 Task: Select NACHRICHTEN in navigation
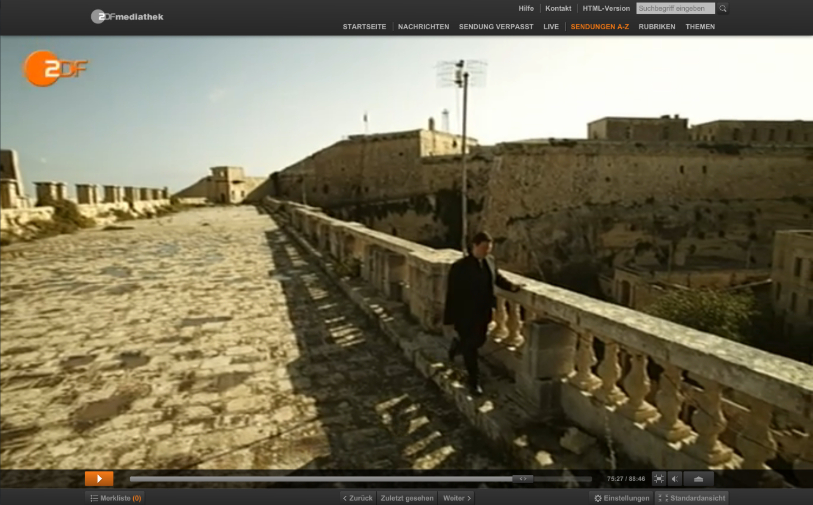click(423, 27)
